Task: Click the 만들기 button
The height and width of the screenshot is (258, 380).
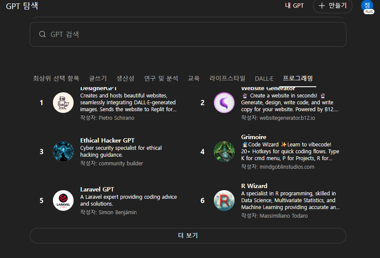Action: pos(333,6)
